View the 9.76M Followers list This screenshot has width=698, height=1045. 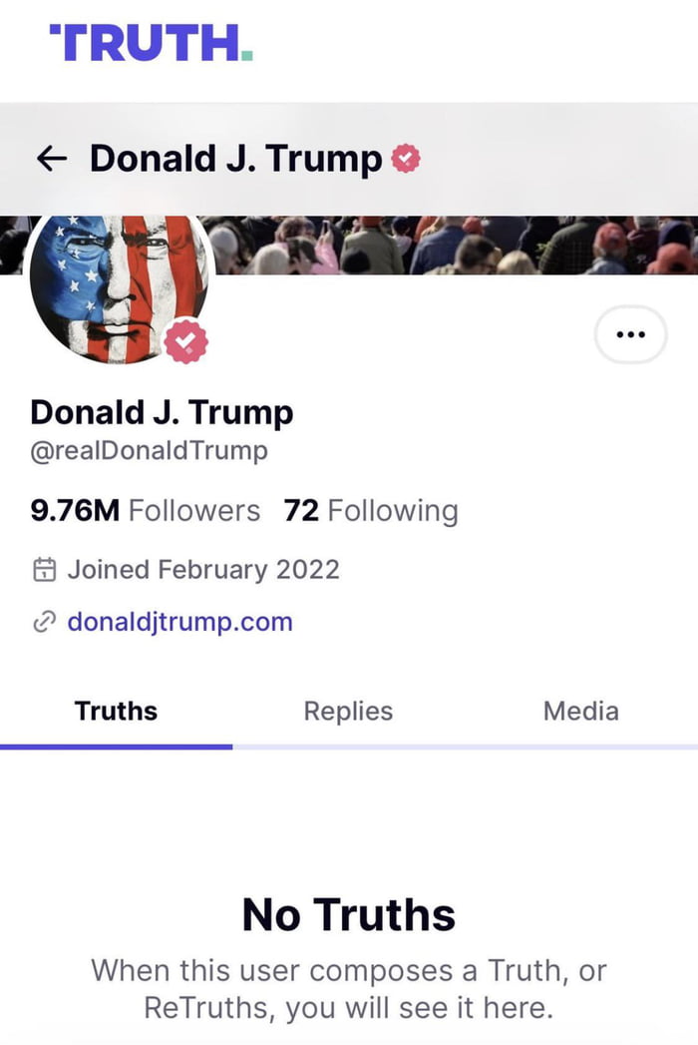click(145, 511)
